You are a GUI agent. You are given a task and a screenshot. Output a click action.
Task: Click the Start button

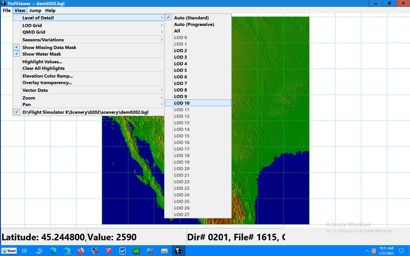point(9,251)
